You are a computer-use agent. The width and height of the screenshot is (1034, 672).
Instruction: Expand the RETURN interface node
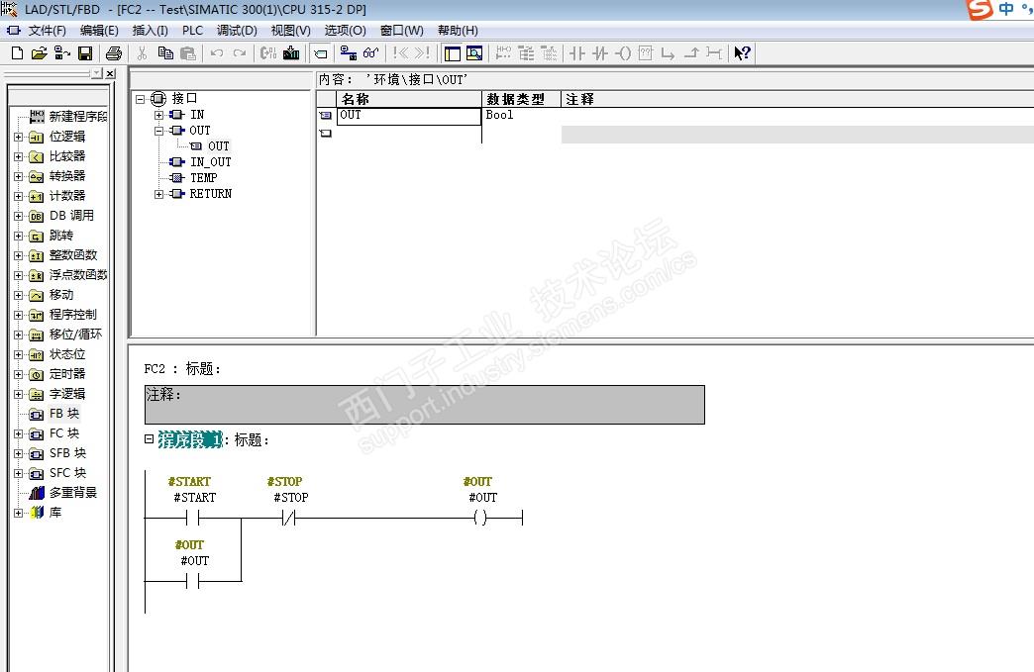(158, 194)
